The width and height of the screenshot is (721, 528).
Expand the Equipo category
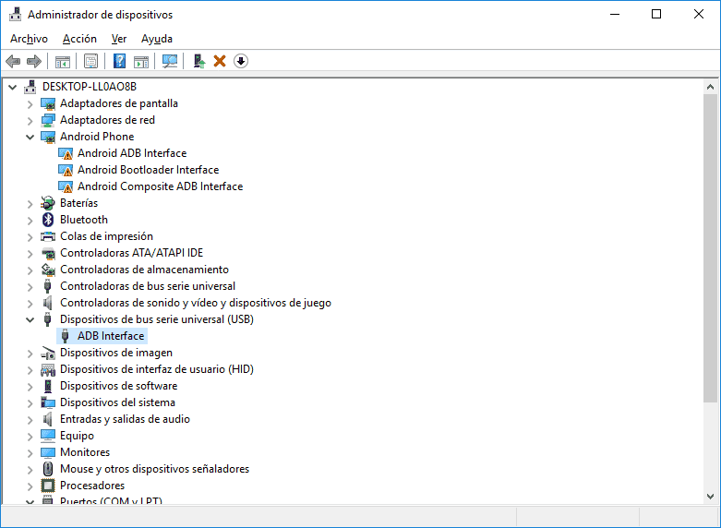pos(30,436)
